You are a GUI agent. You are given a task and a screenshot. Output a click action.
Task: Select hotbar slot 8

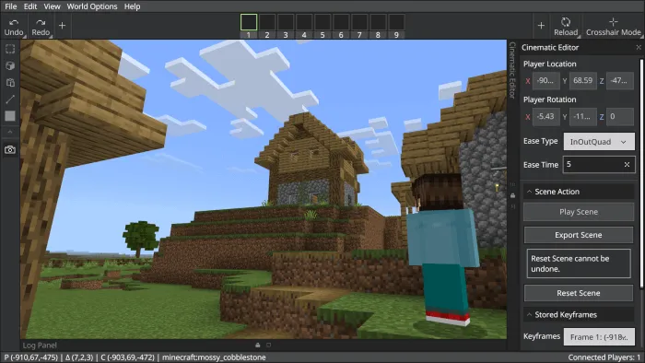(x=378, y=23)
